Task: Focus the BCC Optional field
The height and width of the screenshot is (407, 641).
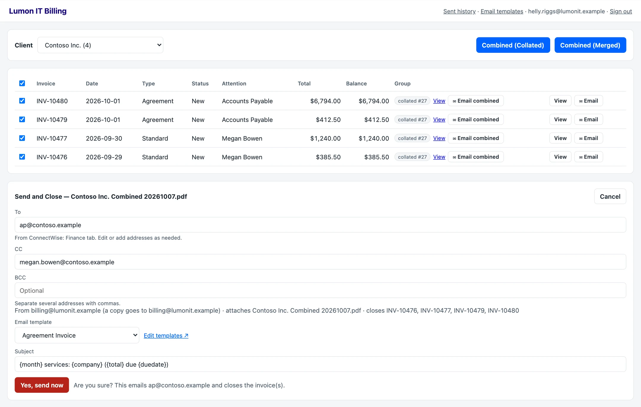Action: tap(320, 290)
